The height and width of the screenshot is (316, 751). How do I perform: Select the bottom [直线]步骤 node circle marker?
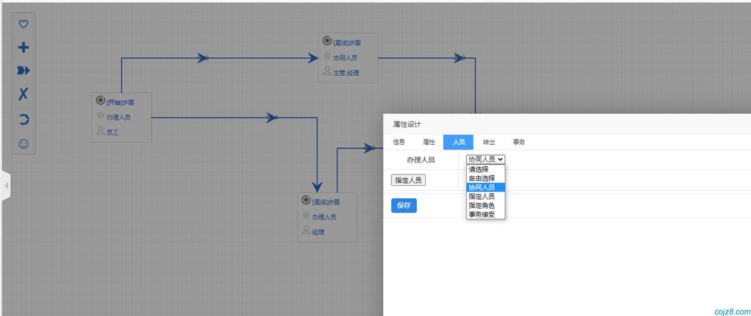pyautogui.click(x=306, y=200)
